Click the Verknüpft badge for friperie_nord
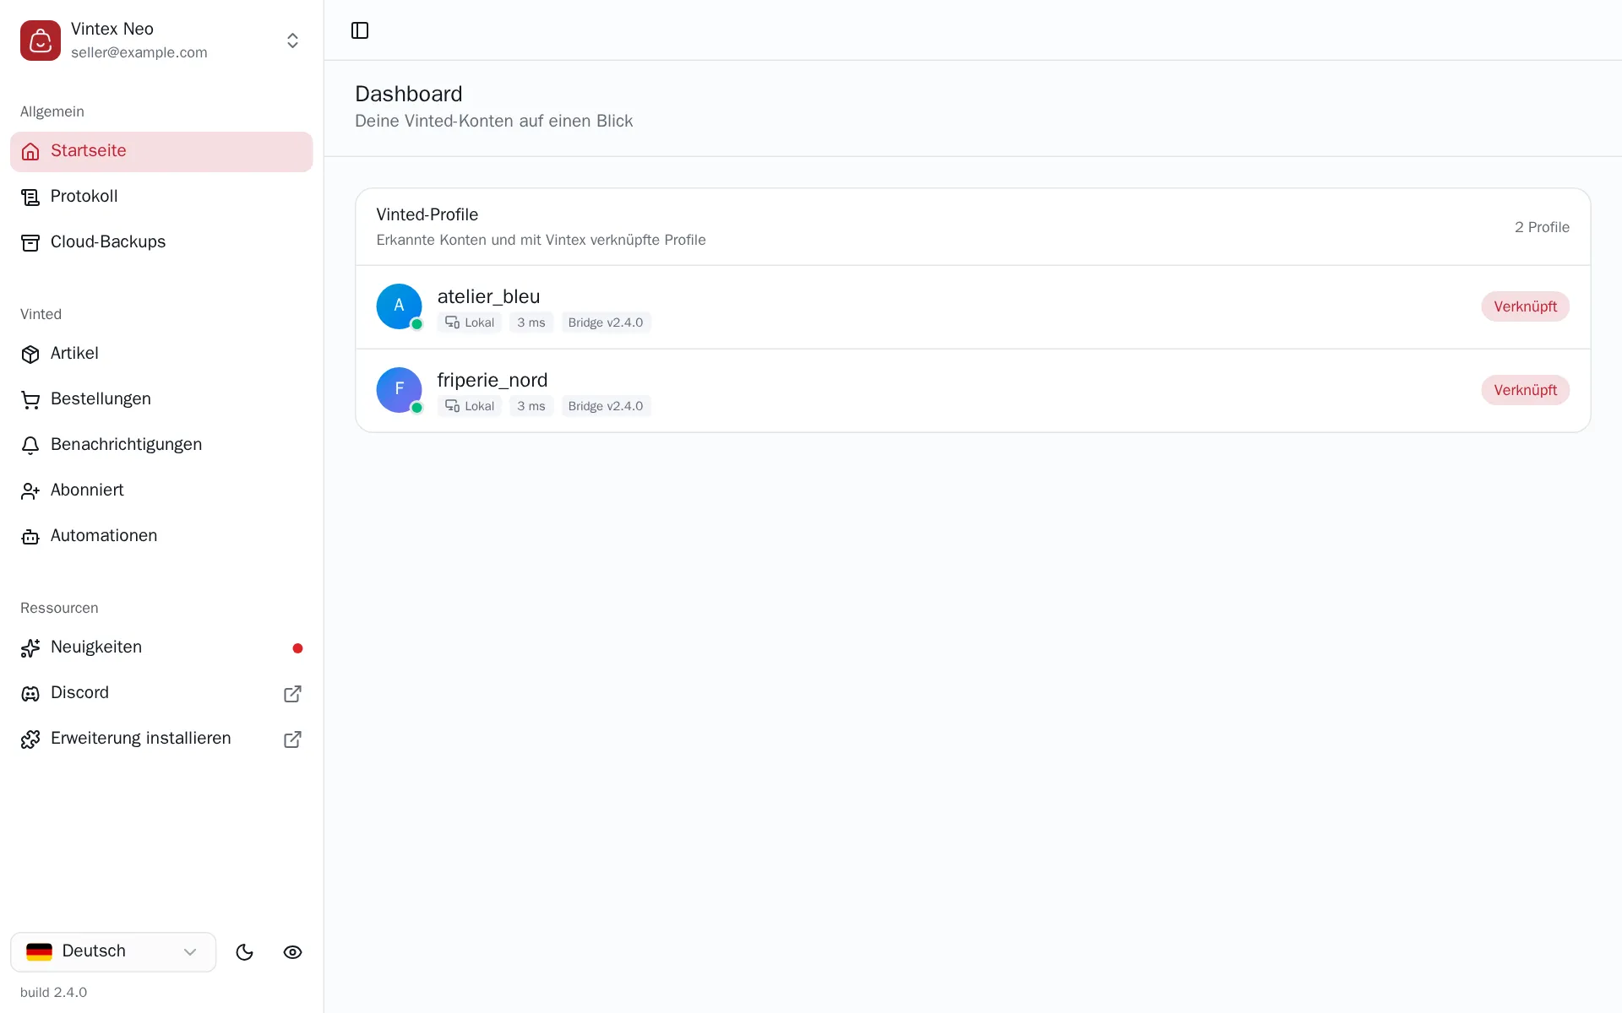Screen dimensions: 1622x1013 pos(1525,390)
